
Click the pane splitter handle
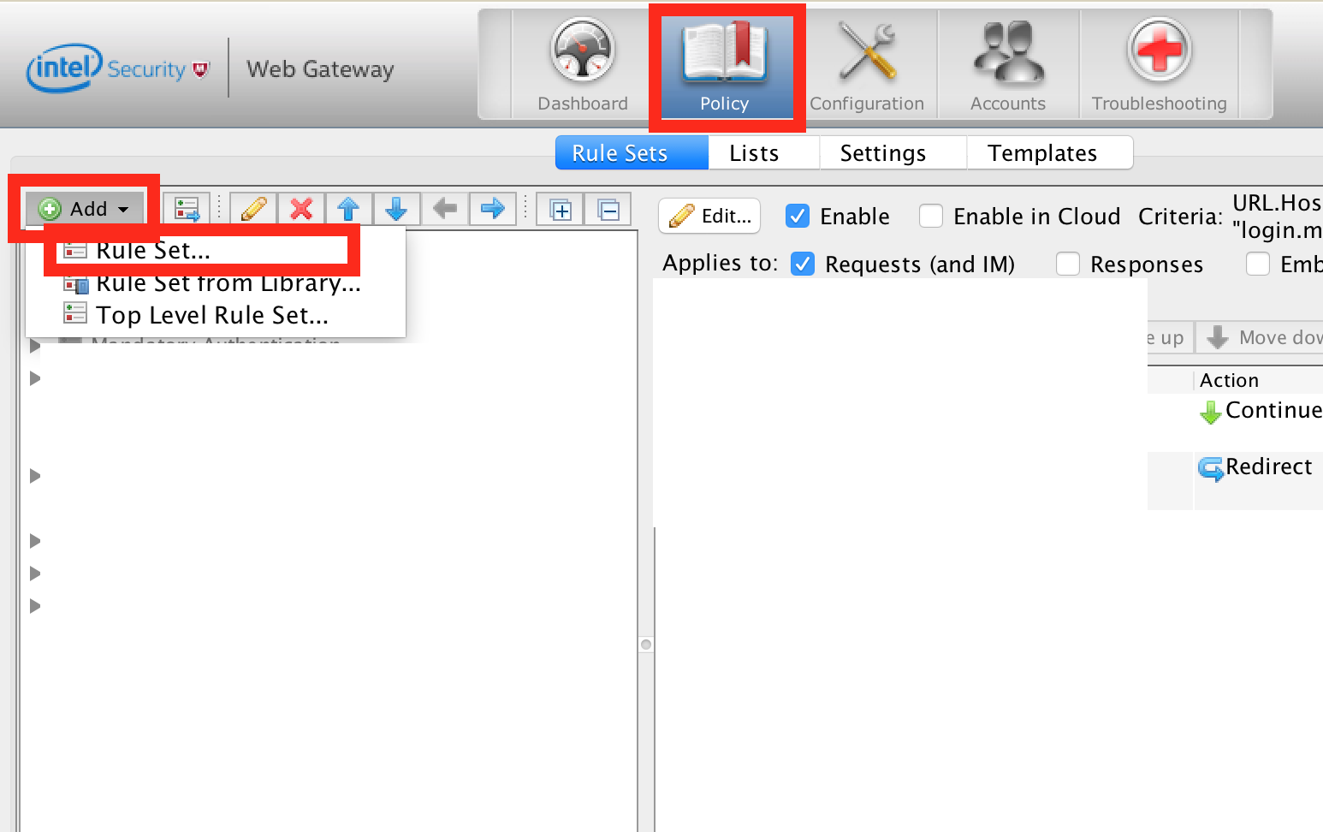coord(646,645)
